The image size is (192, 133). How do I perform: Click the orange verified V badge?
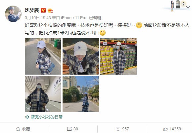click(43, 10)
